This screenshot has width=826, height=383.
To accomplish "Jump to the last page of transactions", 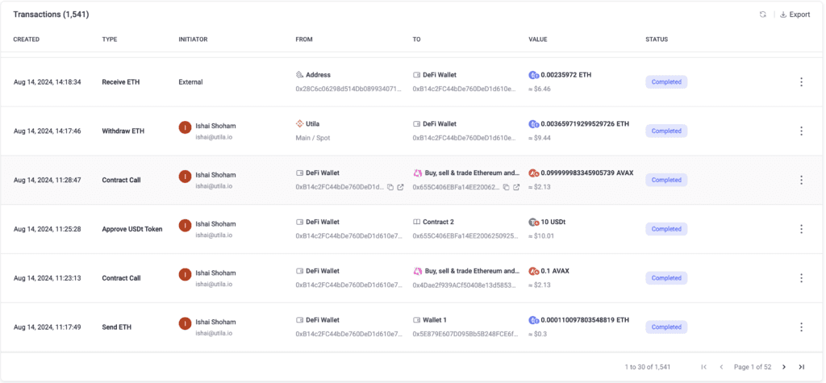I will click(x=801, y=367).
